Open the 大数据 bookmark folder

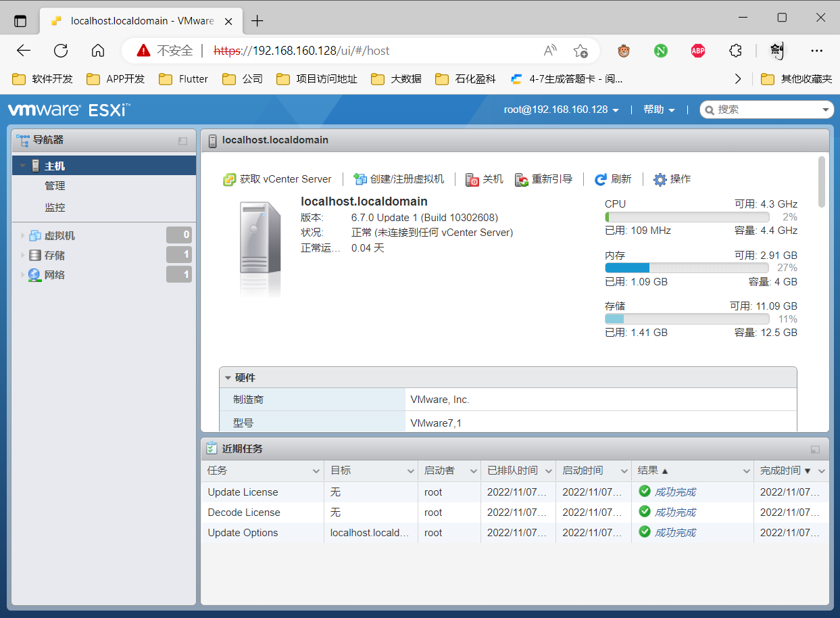pos(396,79)
